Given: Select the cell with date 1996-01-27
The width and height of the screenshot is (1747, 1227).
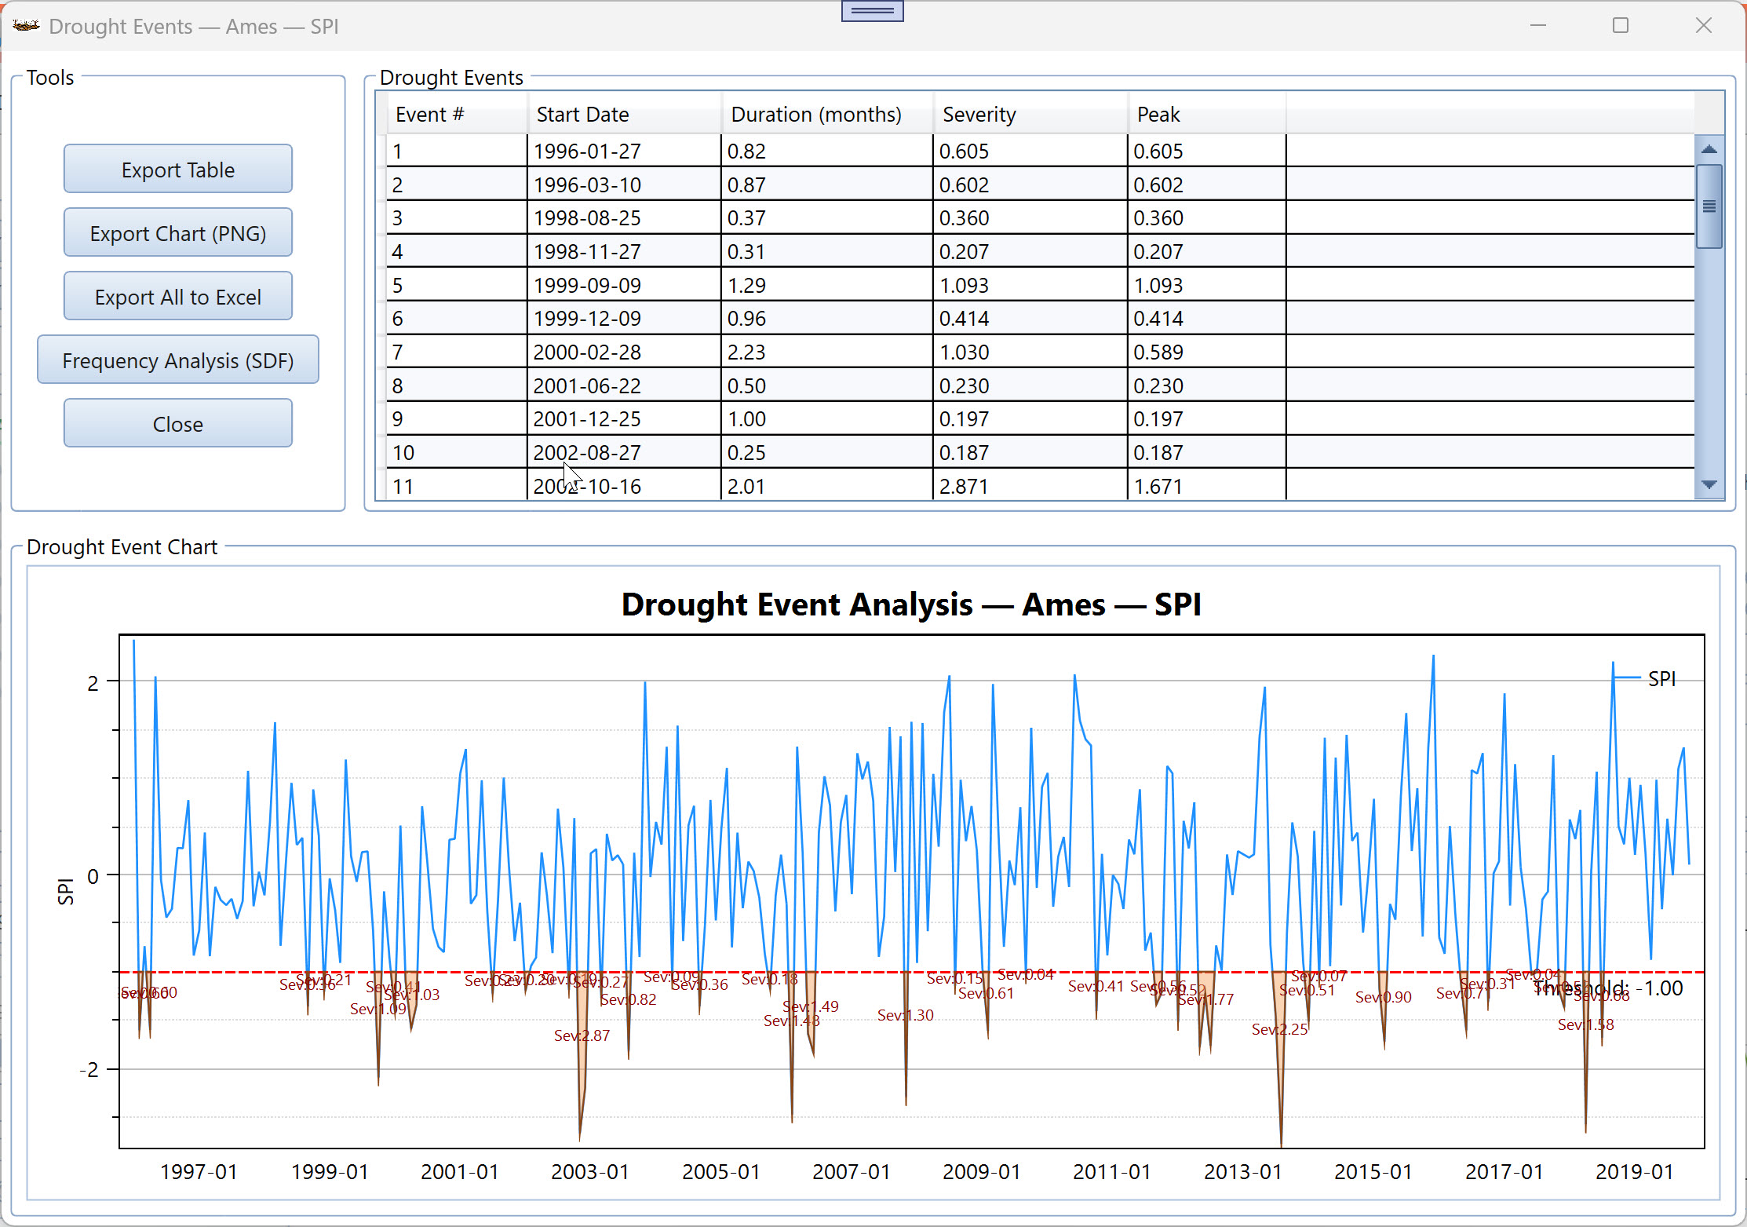Looking at the screenshot, I should pos(624,151).
